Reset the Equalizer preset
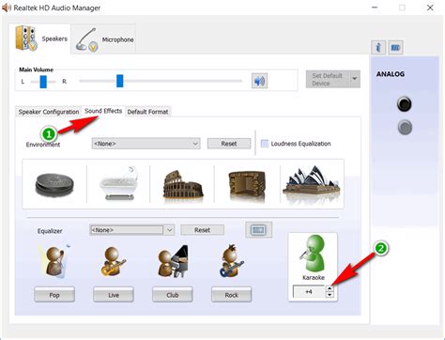The height and width of the screenshot is (340, 445). [203, 230]
